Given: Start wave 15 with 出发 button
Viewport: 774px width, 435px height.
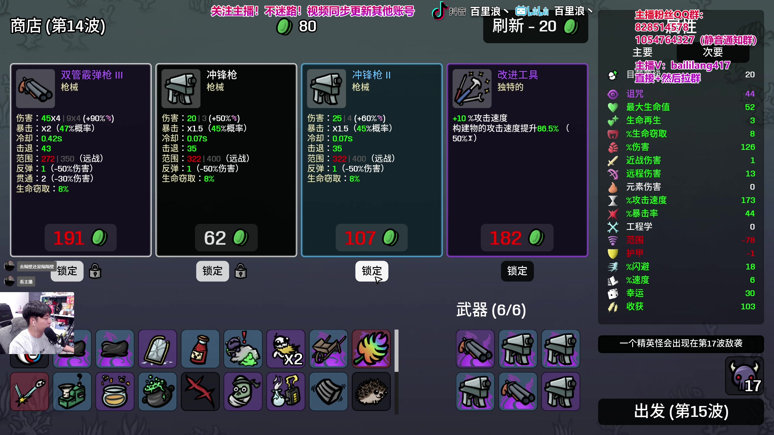Looking at the screenshot, I should (681, 412).
